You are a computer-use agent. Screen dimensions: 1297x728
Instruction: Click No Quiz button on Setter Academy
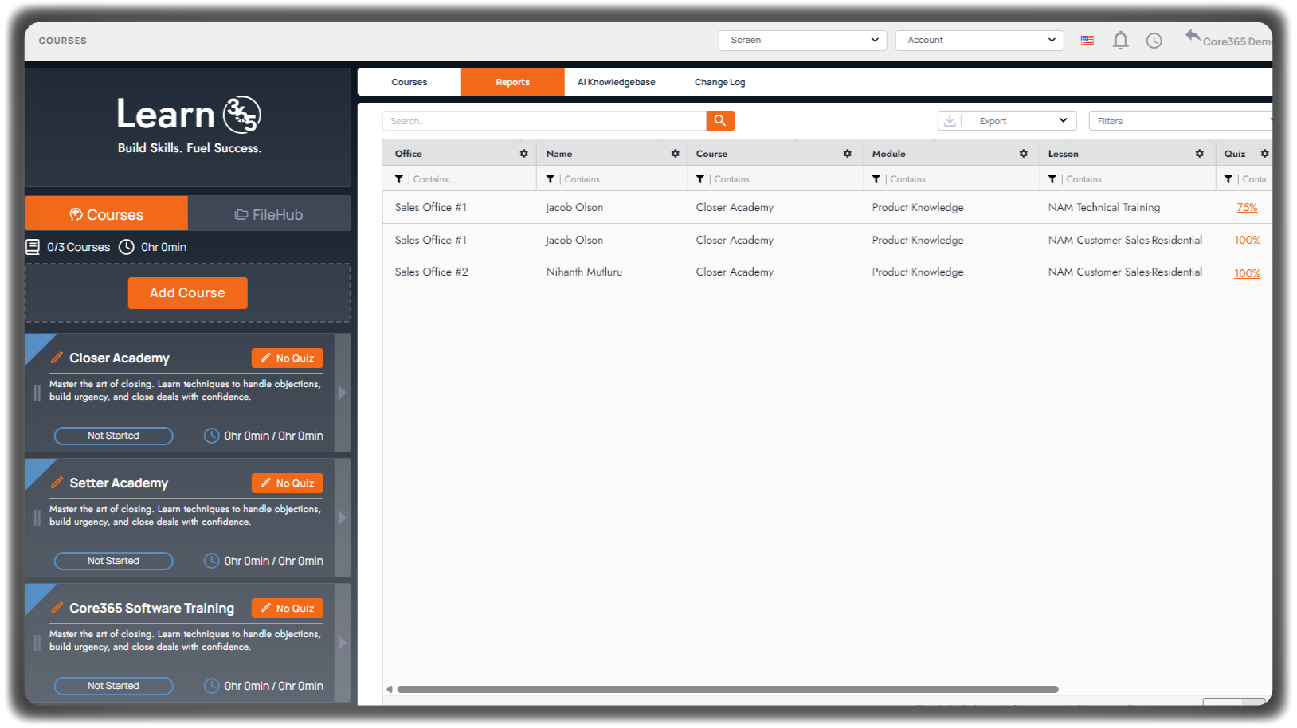pos(288,483)
